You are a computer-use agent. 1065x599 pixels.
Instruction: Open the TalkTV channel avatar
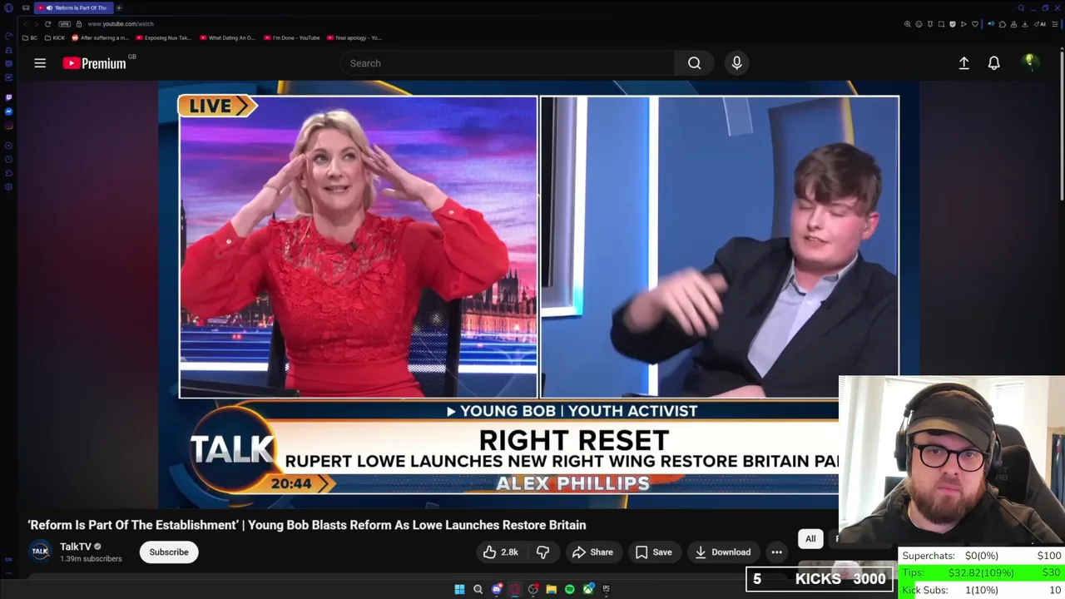(40, 552)
